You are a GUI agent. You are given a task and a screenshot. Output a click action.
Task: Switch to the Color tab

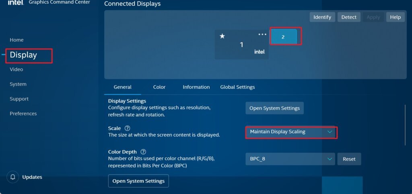pos(159,87)
